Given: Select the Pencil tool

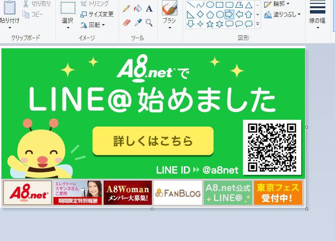Looking at the screenshot, I should coord(126,9).
